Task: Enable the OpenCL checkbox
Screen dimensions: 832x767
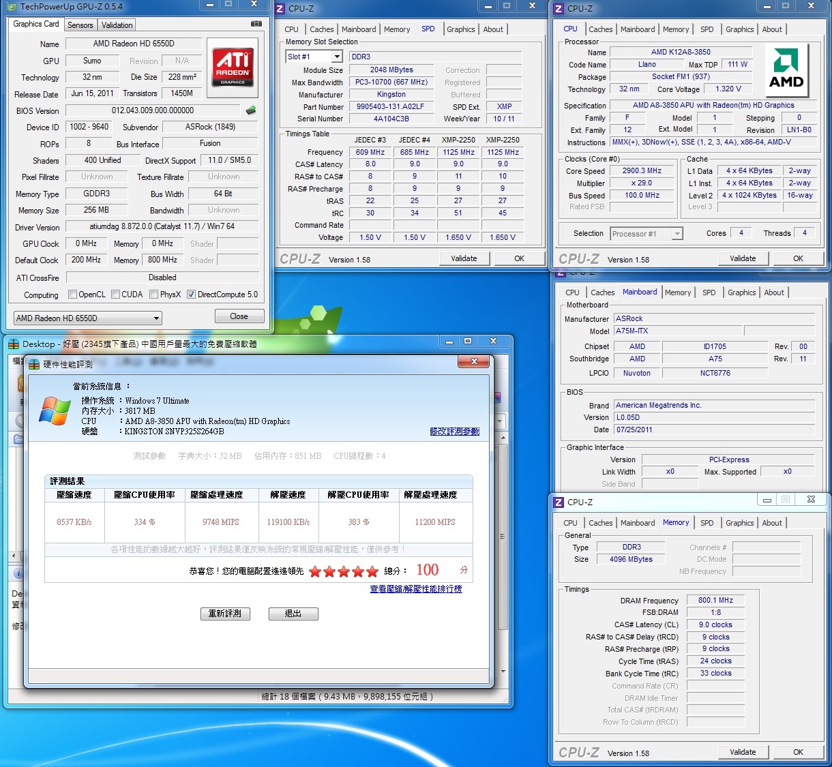Action: 72,295
